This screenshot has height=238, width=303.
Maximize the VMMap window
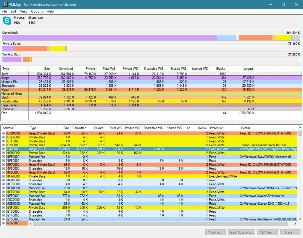283,4
